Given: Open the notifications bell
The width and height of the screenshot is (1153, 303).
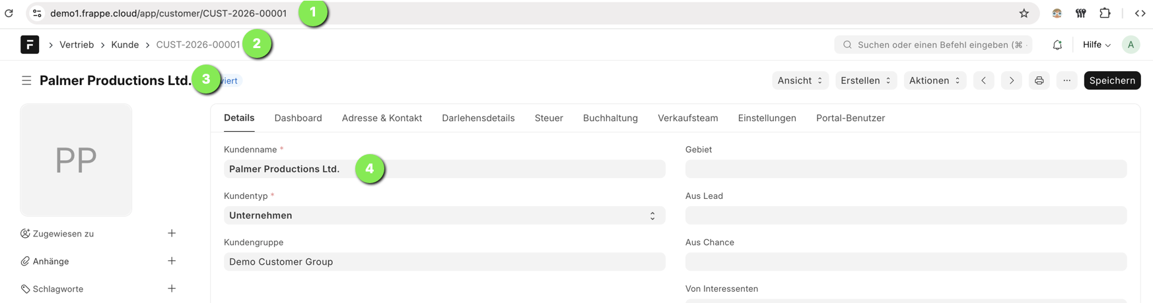Looking at the screenshot, I should (1057, 45).
